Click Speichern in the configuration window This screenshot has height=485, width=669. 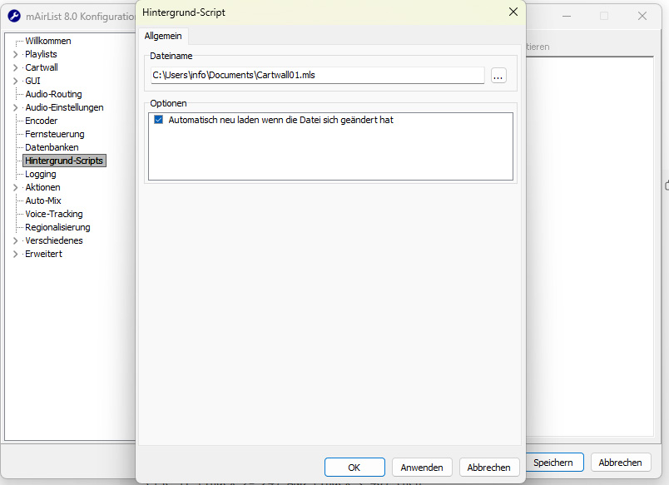click(553, 463)
